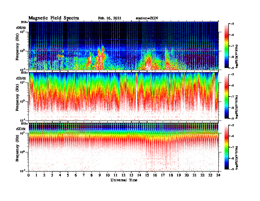Screen dimensions: 260x201
Task: Click the color bar beside the dZ/dt panel
Action: (x=226, y=147)
